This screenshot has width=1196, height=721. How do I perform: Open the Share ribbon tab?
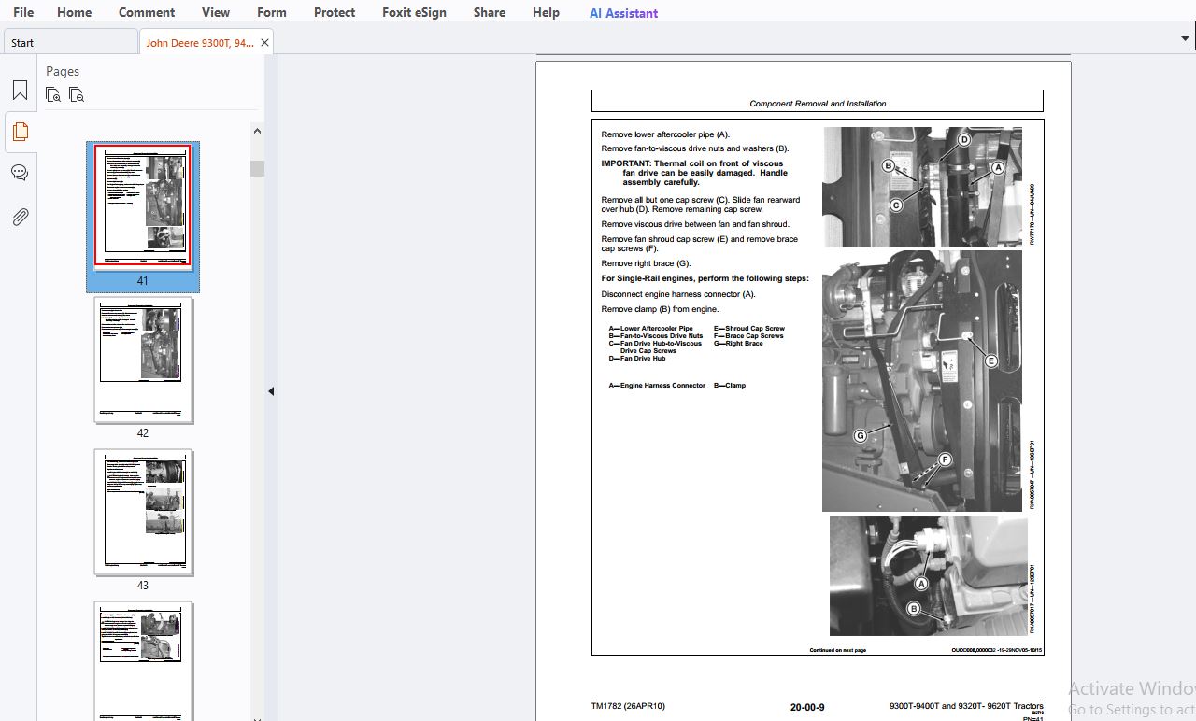point(490,12)
